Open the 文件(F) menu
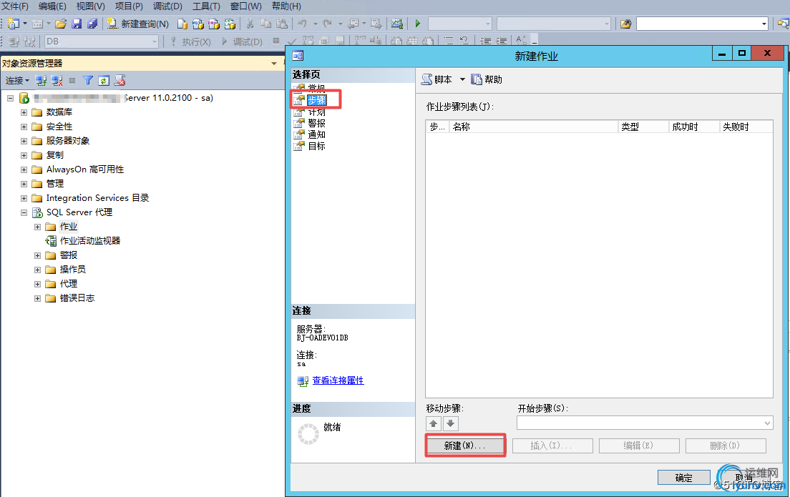The height and width of the screenshot is (497, 790). 15,6
